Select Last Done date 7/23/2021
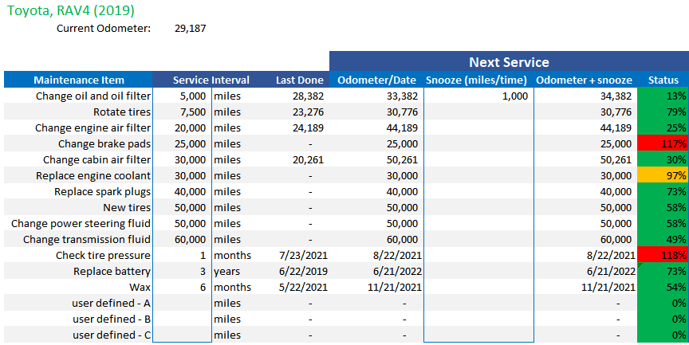Image resolution: width=689 pixels, height=345 pixels. point(301,255)
